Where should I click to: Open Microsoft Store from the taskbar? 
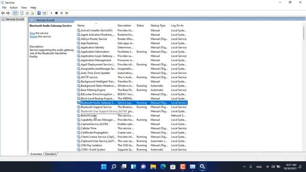(173, 167)
